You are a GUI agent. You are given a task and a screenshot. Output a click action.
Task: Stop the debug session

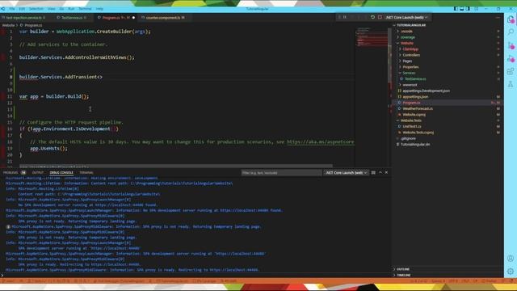(x=380, y=17)
